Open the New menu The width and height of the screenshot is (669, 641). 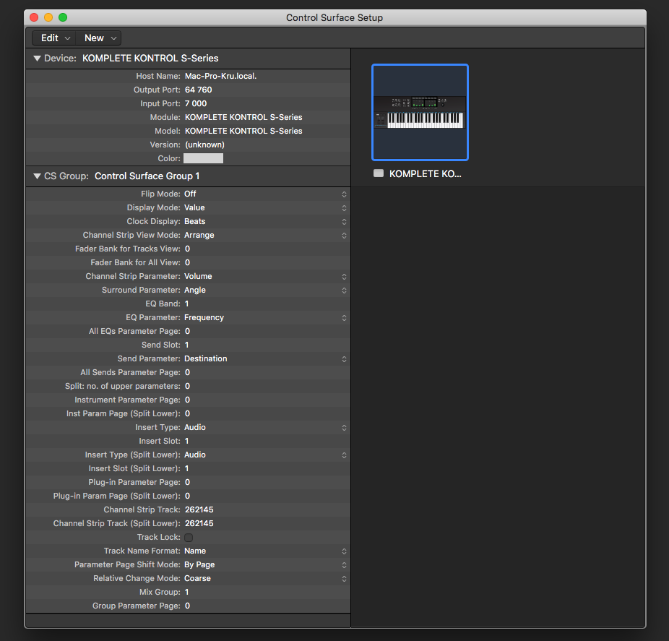pyautogui.click(x=99, y=38)
